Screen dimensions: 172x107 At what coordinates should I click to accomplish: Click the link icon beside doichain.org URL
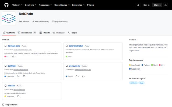(x=33, y=21)
